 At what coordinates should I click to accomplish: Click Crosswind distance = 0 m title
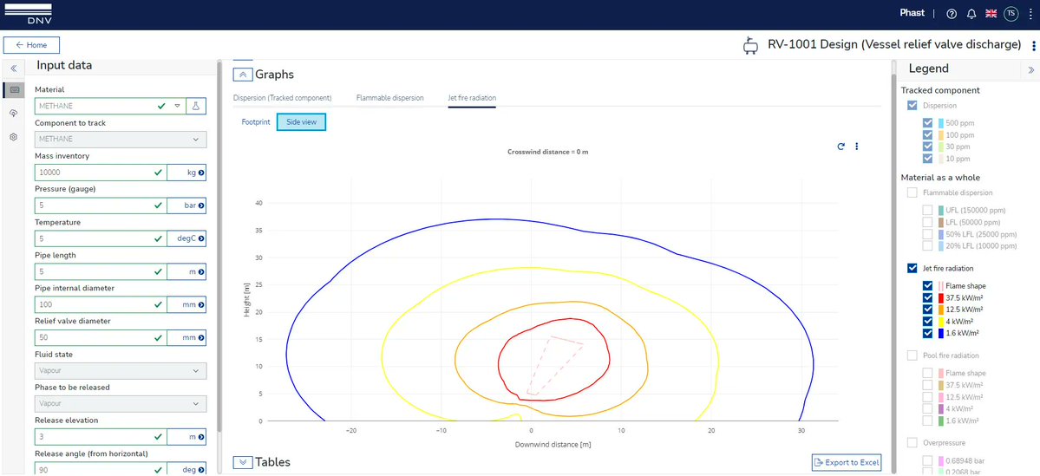(548, 152)
